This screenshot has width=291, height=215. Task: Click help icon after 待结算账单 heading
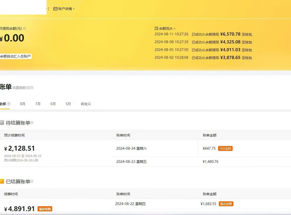[32, 123]
